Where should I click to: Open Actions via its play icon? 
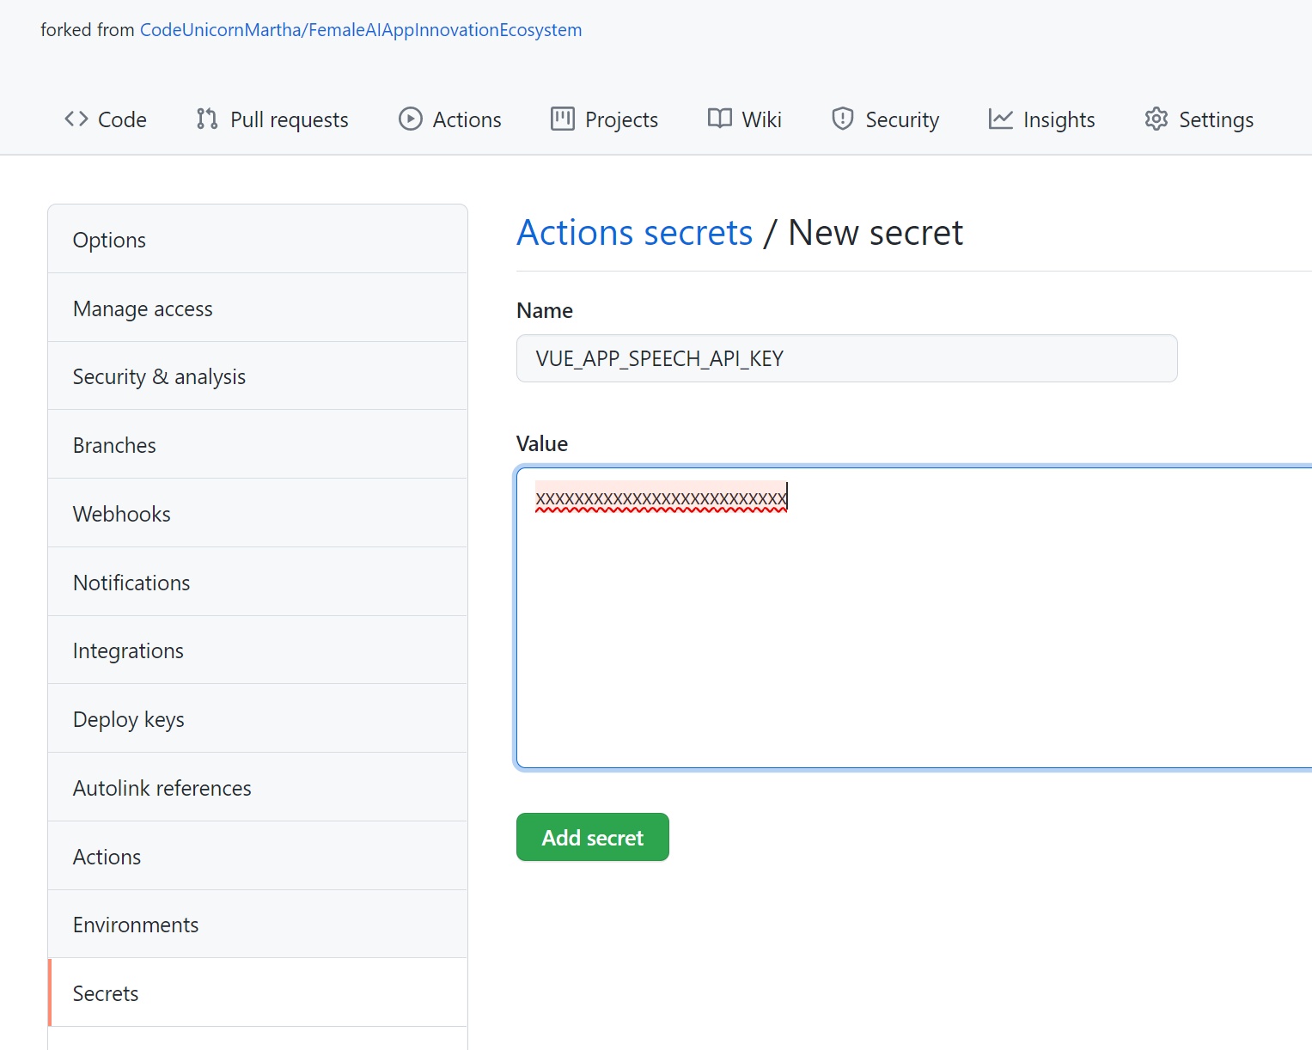coord(410,119)
